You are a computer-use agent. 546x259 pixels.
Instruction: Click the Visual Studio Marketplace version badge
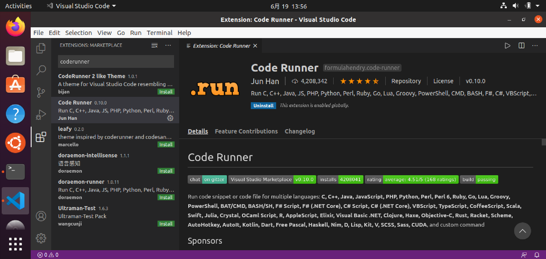pos(272,179)
